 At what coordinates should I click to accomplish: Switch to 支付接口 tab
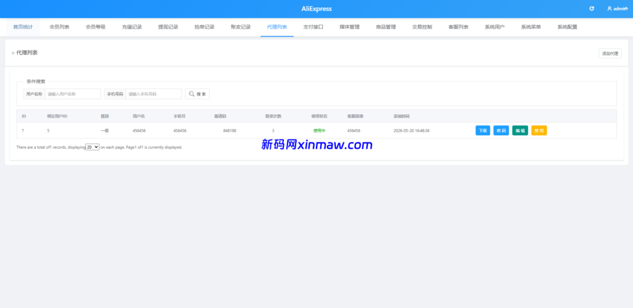click(313, 27)
